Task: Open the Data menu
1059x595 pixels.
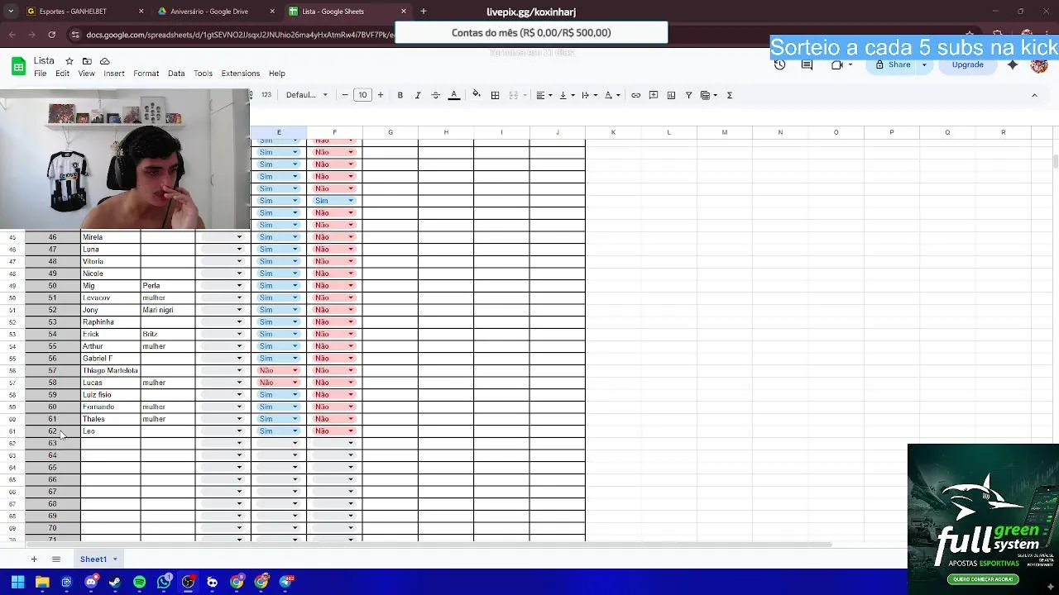Action: click(x=176, y=74)
